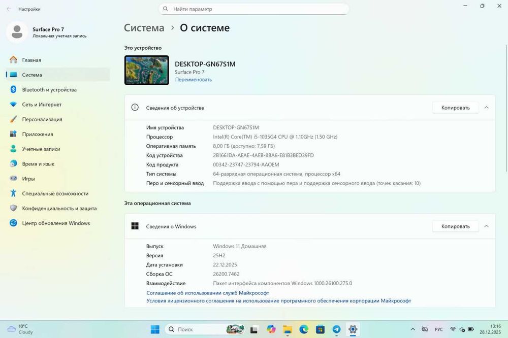Open Task View on the taskbar

click(254, 329)
